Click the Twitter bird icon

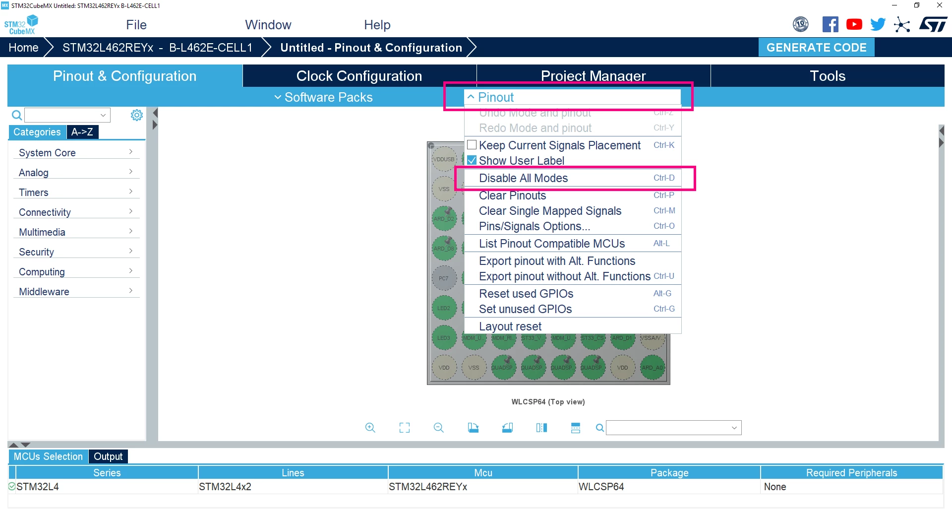click(x=878, y=24)
